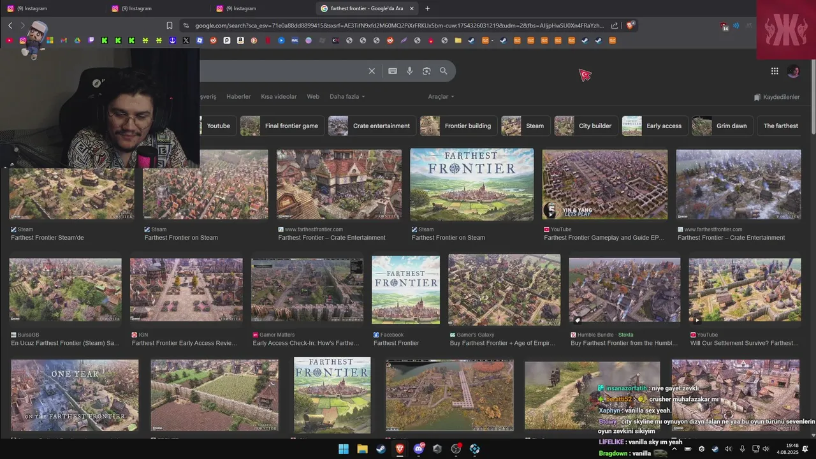
Task: Open Steam from the taskbar
Action: click(381, 449)
